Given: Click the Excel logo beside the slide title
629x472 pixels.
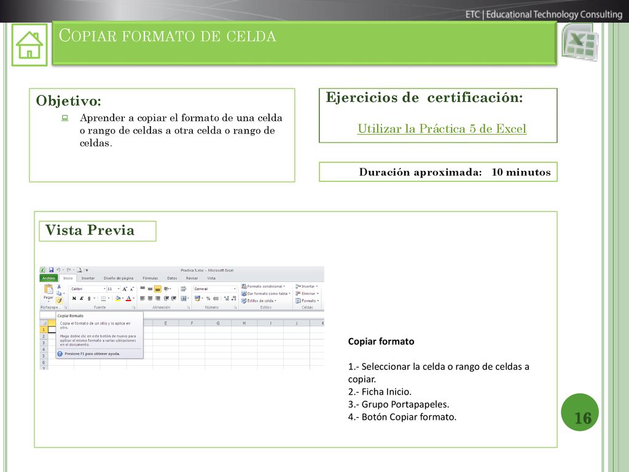Looking at the screenshot, I should [580, 43].
